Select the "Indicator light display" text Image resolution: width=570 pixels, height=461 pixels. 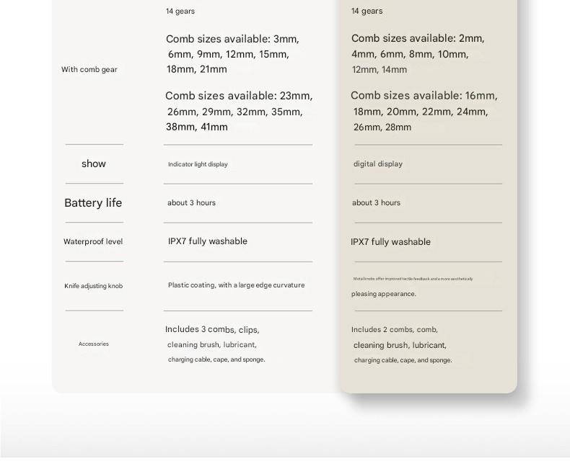pyautogui.click(x=198, y=164)
